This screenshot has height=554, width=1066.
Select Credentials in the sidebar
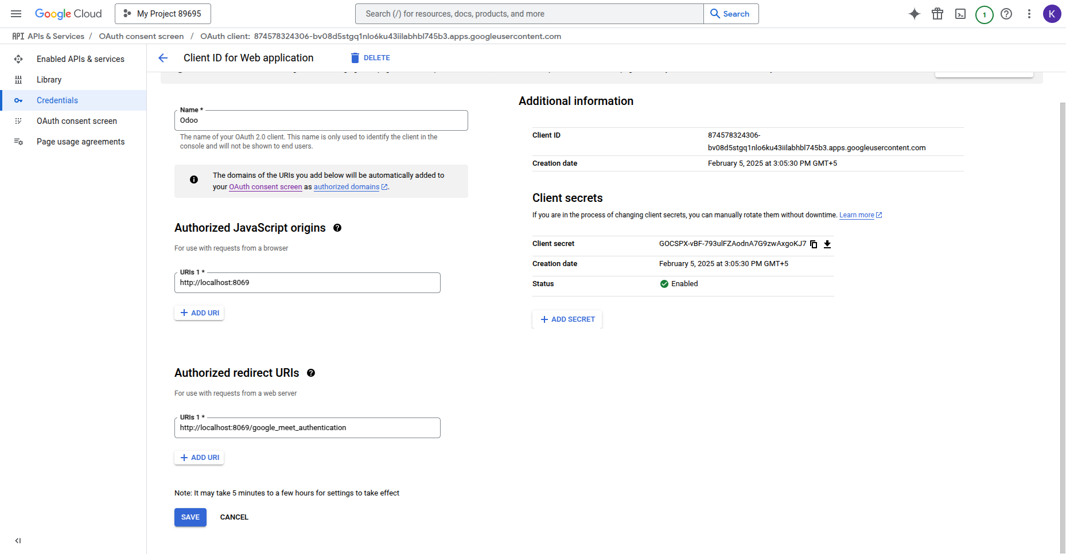(x=73, y=100)
